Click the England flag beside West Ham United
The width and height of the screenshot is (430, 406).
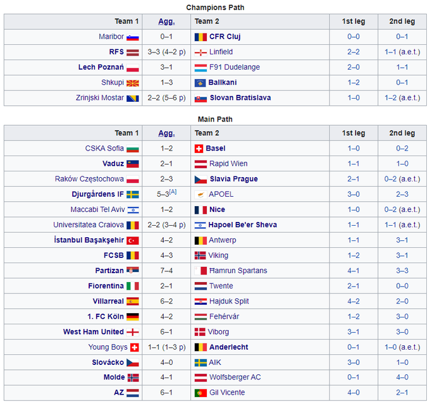point(133,332)
